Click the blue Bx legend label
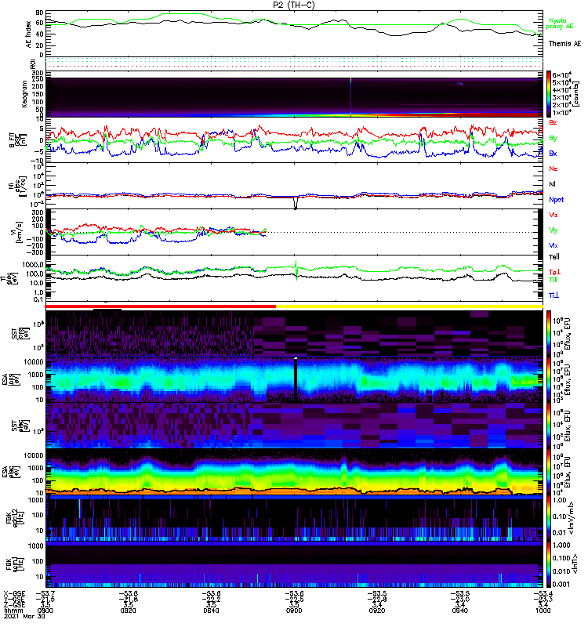This screenshot has height=627, width=588. click(553, 154)
